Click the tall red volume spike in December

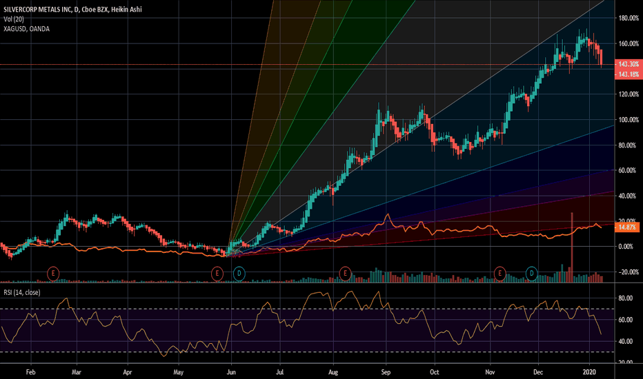[x=572, y=247]
